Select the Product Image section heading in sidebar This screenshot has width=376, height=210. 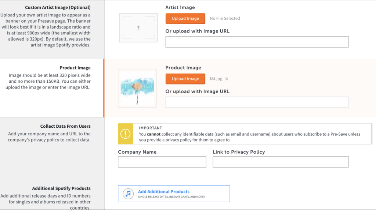[75, 68]
